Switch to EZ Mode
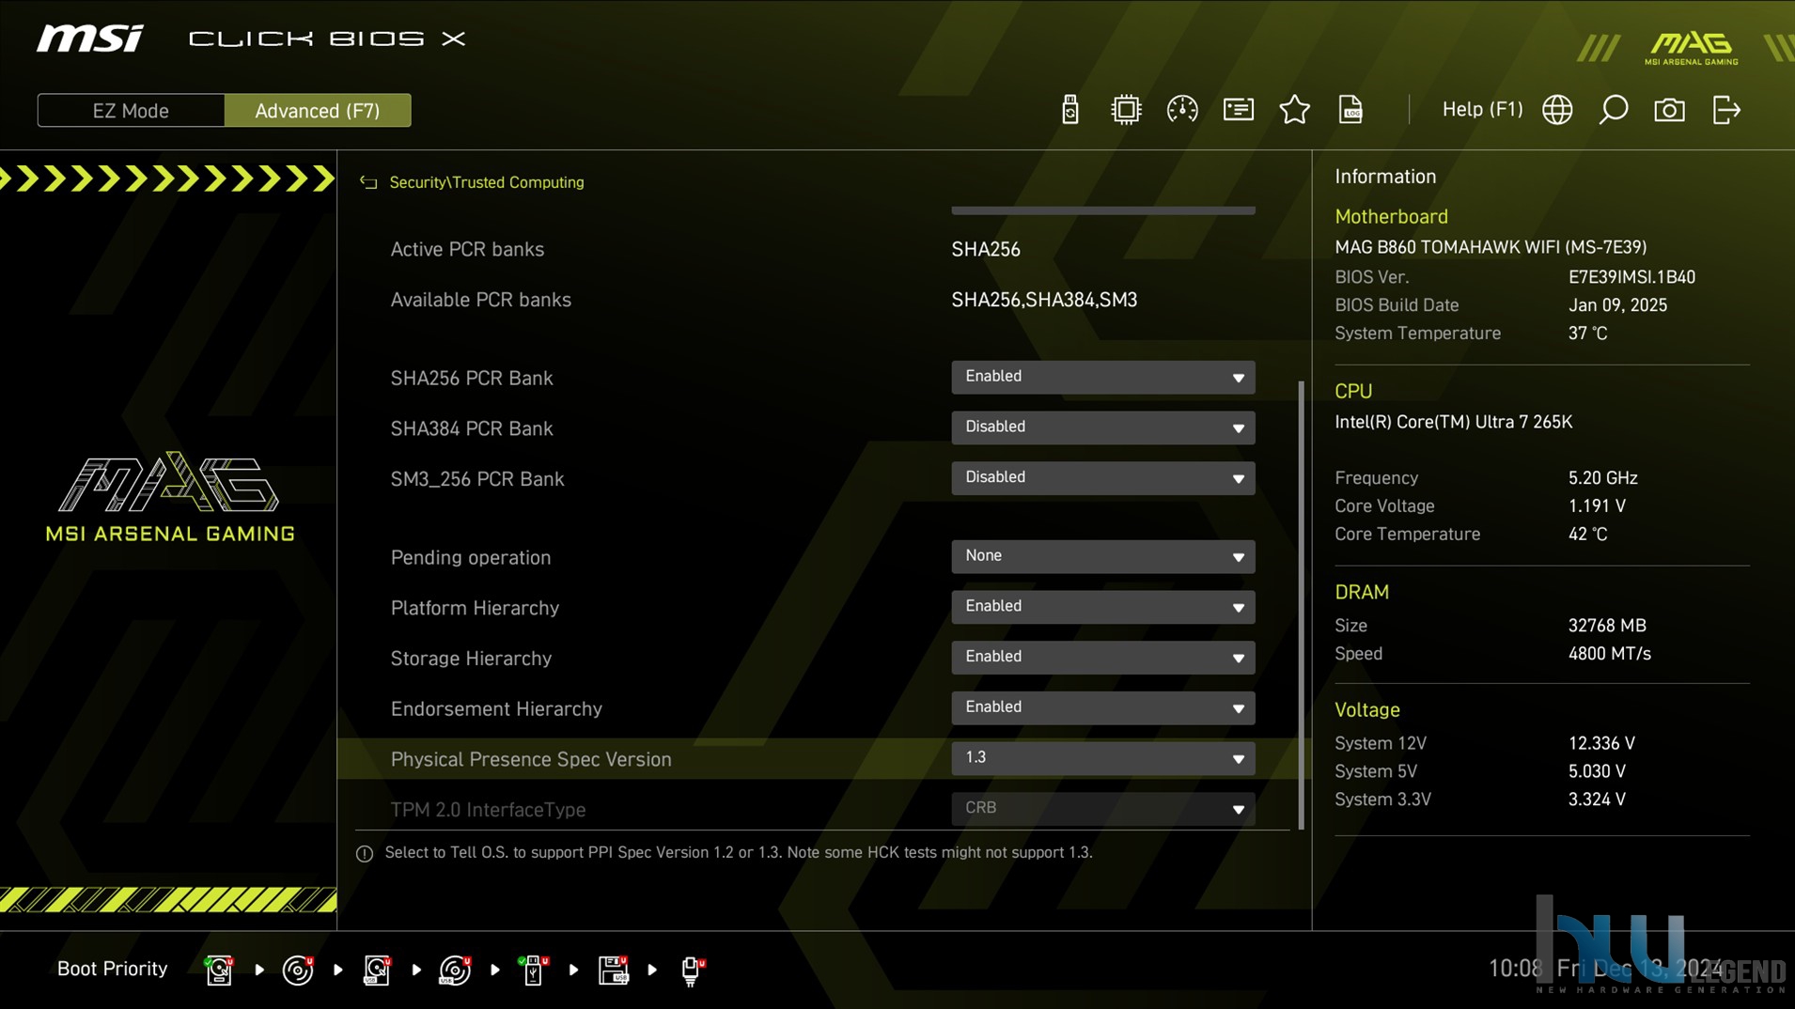 click(x=131, y=111)
